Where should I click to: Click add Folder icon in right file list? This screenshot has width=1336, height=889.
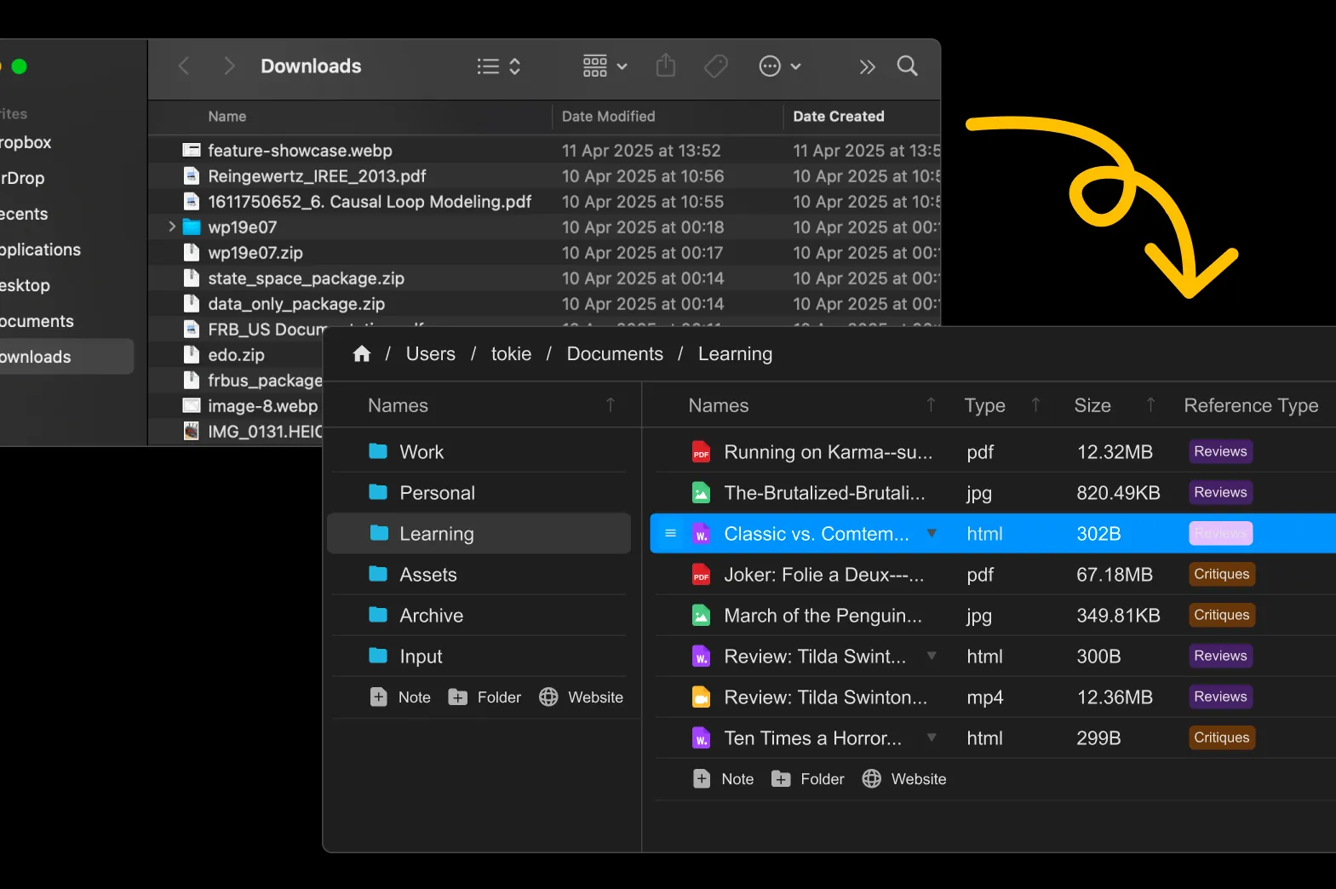coord(781,779)
